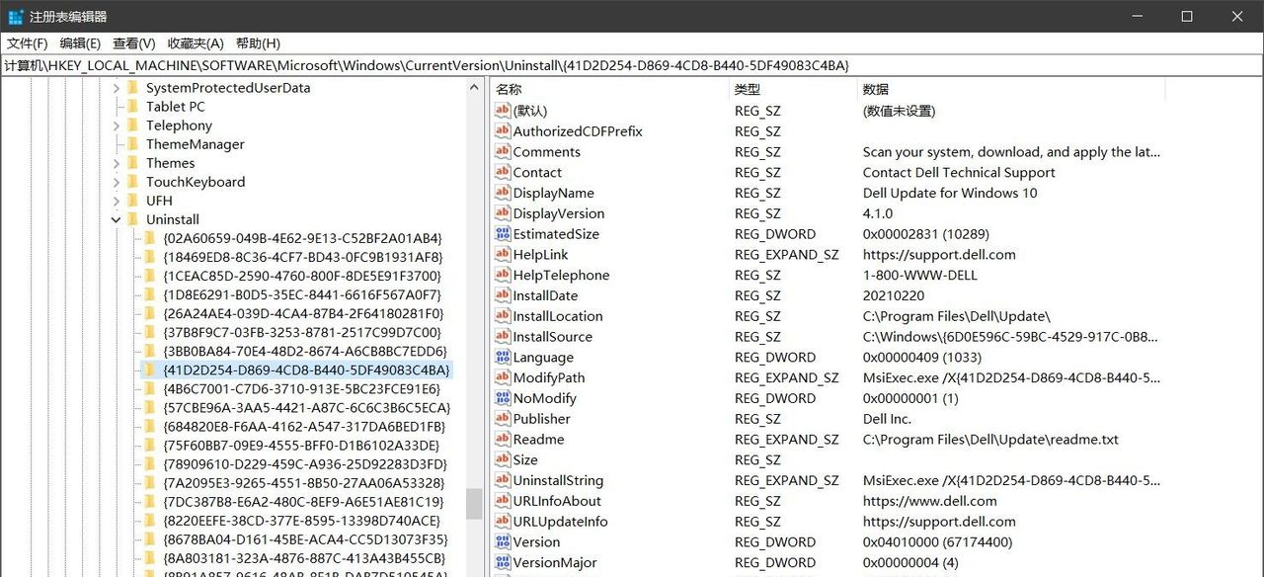Click the icon beside ModifyPath
Image resolution: width=1264 pixels, height=577 pixels.
click(503, 377)
